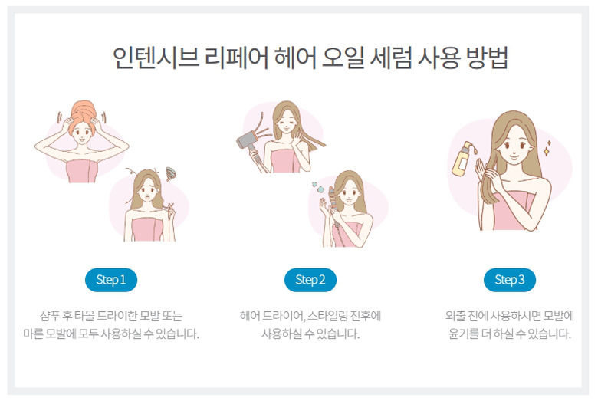This screenshot has height=401, width=598.
Task: Click the text 샴푸 후 타올 드라이한 모발 또는
Action: pos(111,316)
